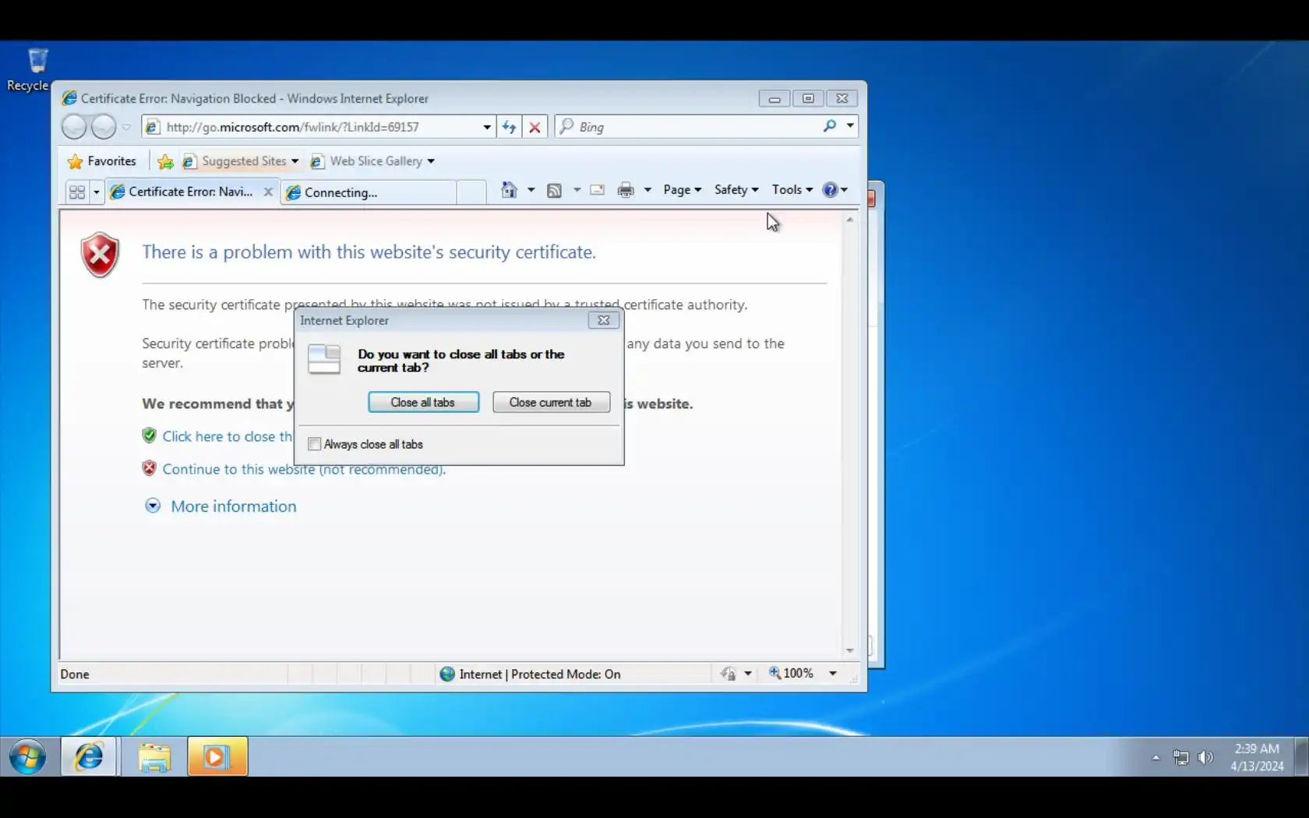Open the Help menu dropdown arrow
The image size is (1309, 818).
coord(844,190)
